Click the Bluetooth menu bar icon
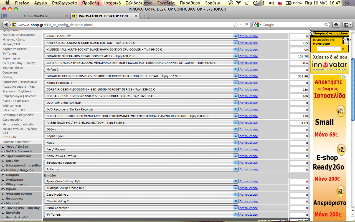The height and width of the screenshot is (222, 355). pyautogui.click(x=263, y=3)
